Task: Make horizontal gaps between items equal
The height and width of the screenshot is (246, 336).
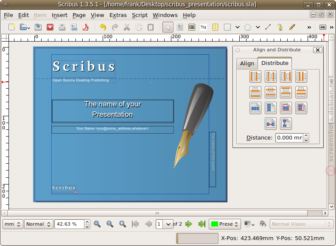Action: pyautogui.click(x=301, y=76)
